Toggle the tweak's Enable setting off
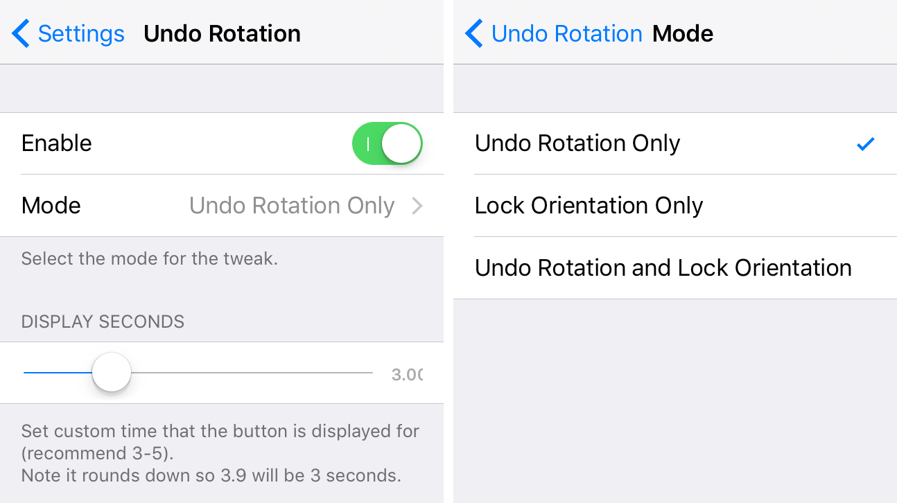This screenshot has width=897, height=503. click(x=387, y=143)
